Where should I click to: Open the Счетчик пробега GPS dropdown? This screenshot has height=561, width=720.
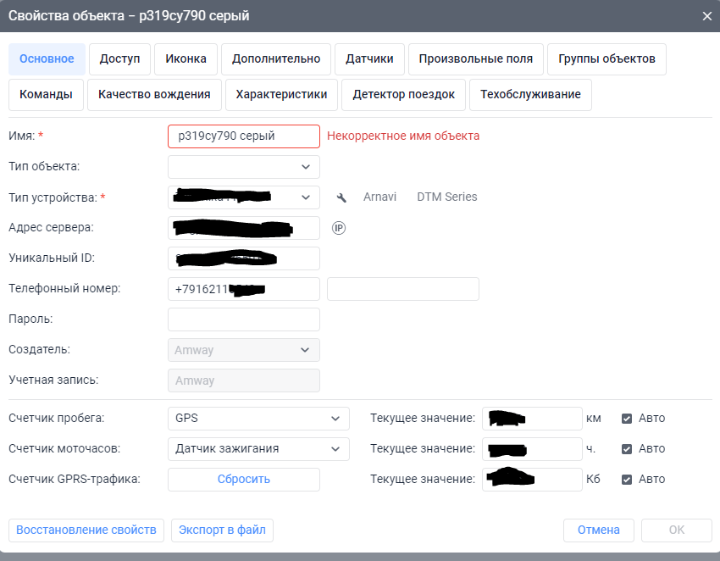[x=258, y=418]
